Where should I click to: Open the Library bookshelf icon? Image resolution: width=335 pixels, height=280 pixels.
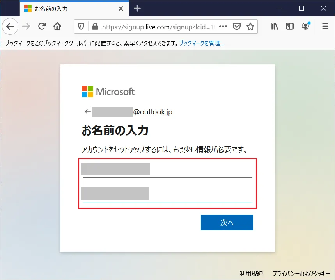[x=274, y=26]
